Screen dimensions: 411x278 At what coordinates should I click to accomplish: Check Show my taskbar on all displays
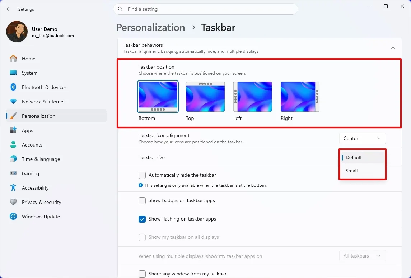[142, 237]
